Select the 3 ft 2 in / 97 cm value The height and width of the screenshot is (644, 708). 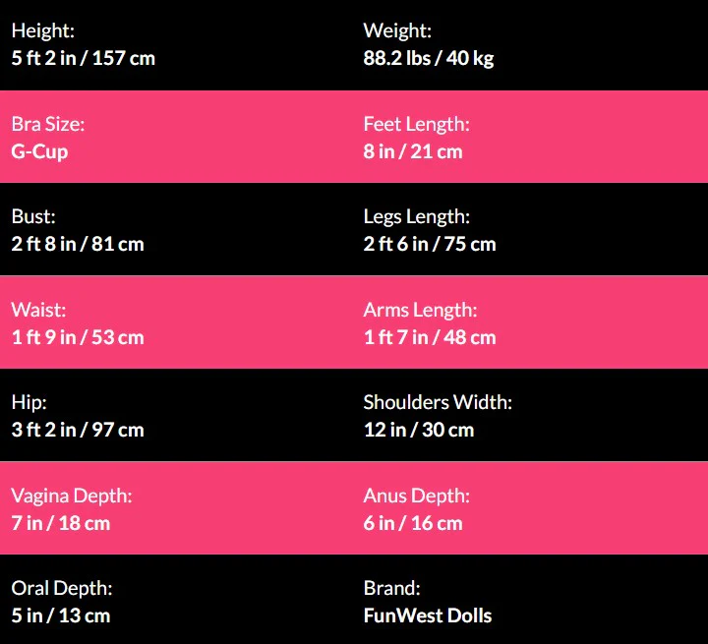click(78, 430)
